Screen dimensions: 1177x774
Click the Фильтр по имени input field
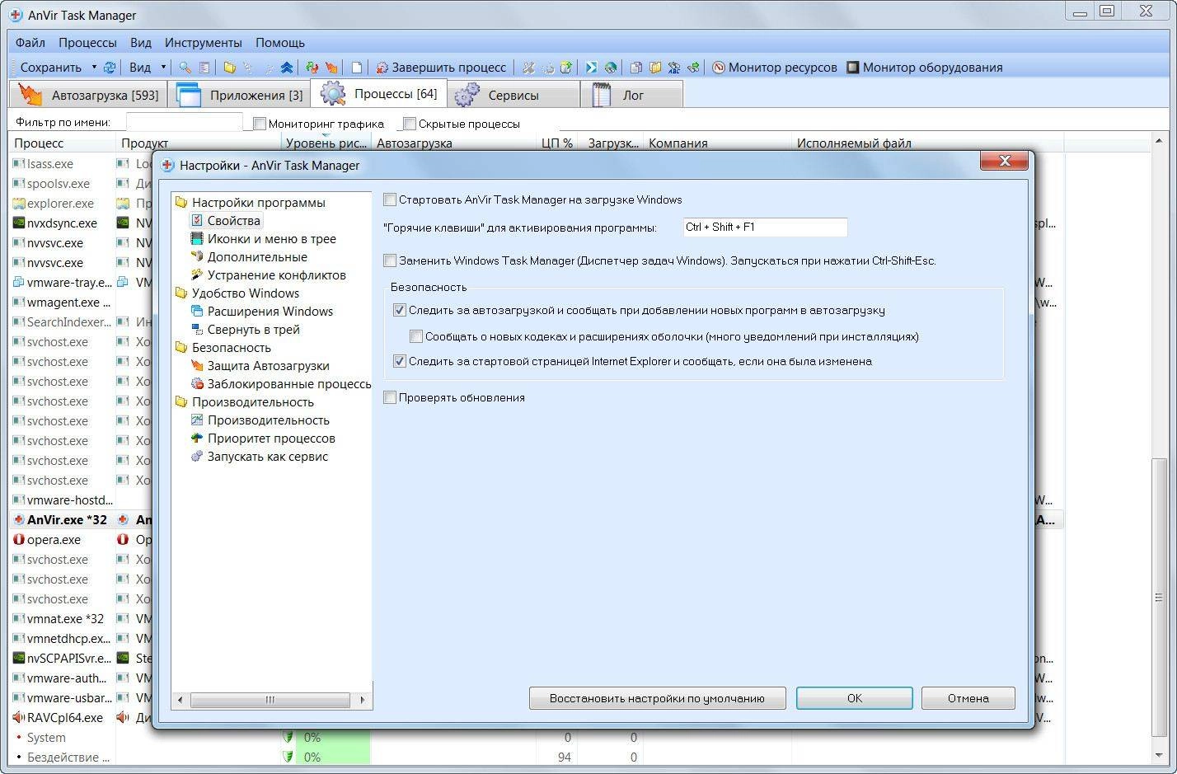pos(185,122)
